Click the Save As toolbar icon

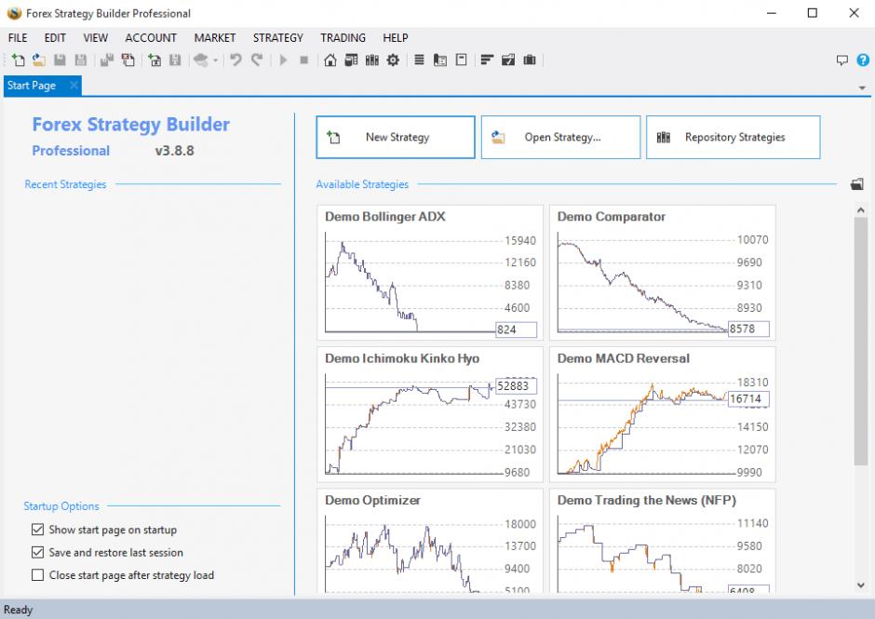click(x=81, y=60)
